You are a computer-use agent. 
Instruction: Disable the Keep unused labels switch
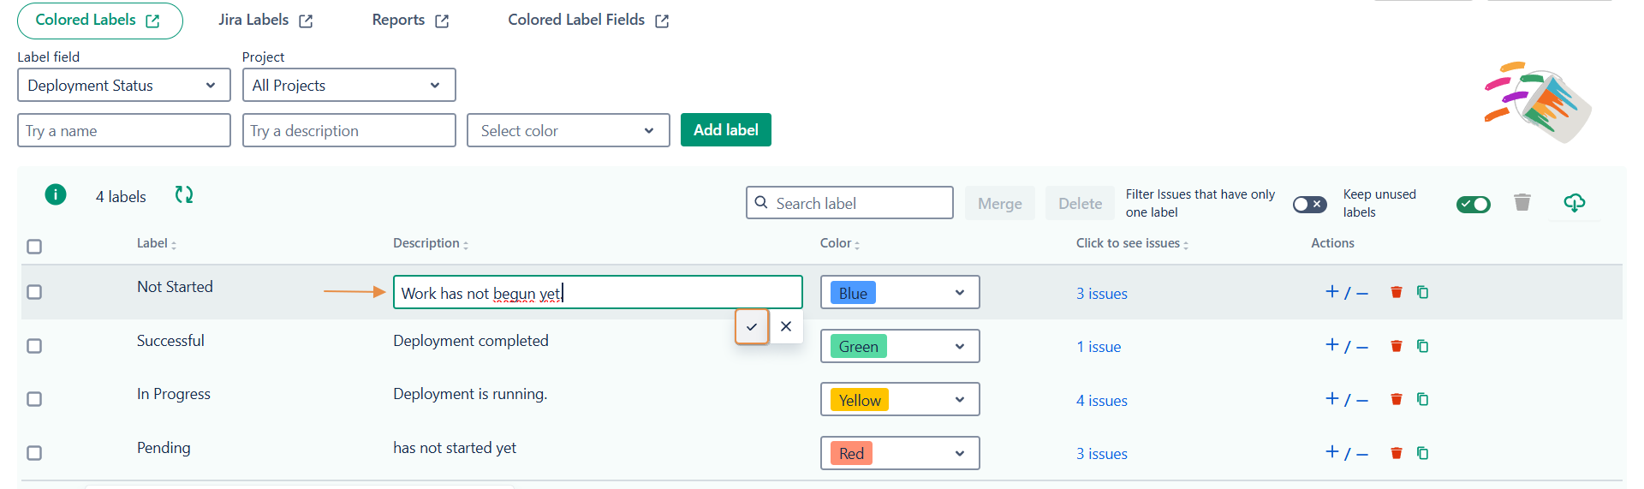tap(1473, 204)
